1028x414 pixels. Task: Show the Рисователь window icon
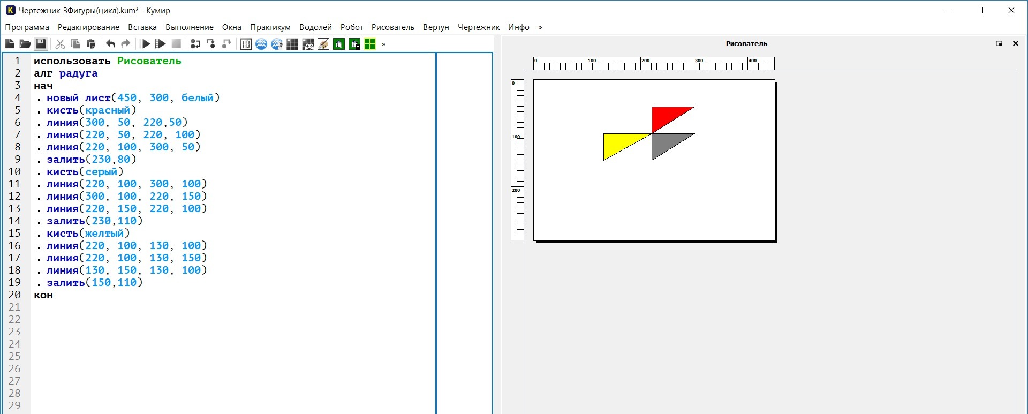[323, 44]
